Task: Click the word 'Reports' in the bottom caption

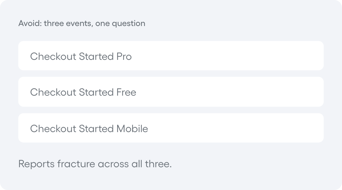Action: tap(37, 164)
